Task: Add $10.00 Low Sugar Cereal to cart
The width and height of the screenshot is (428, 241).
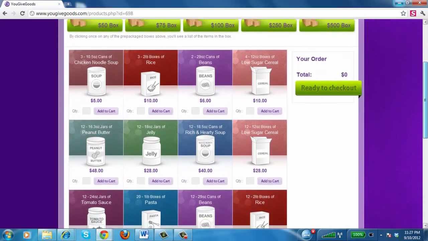Action: [270, 111]
